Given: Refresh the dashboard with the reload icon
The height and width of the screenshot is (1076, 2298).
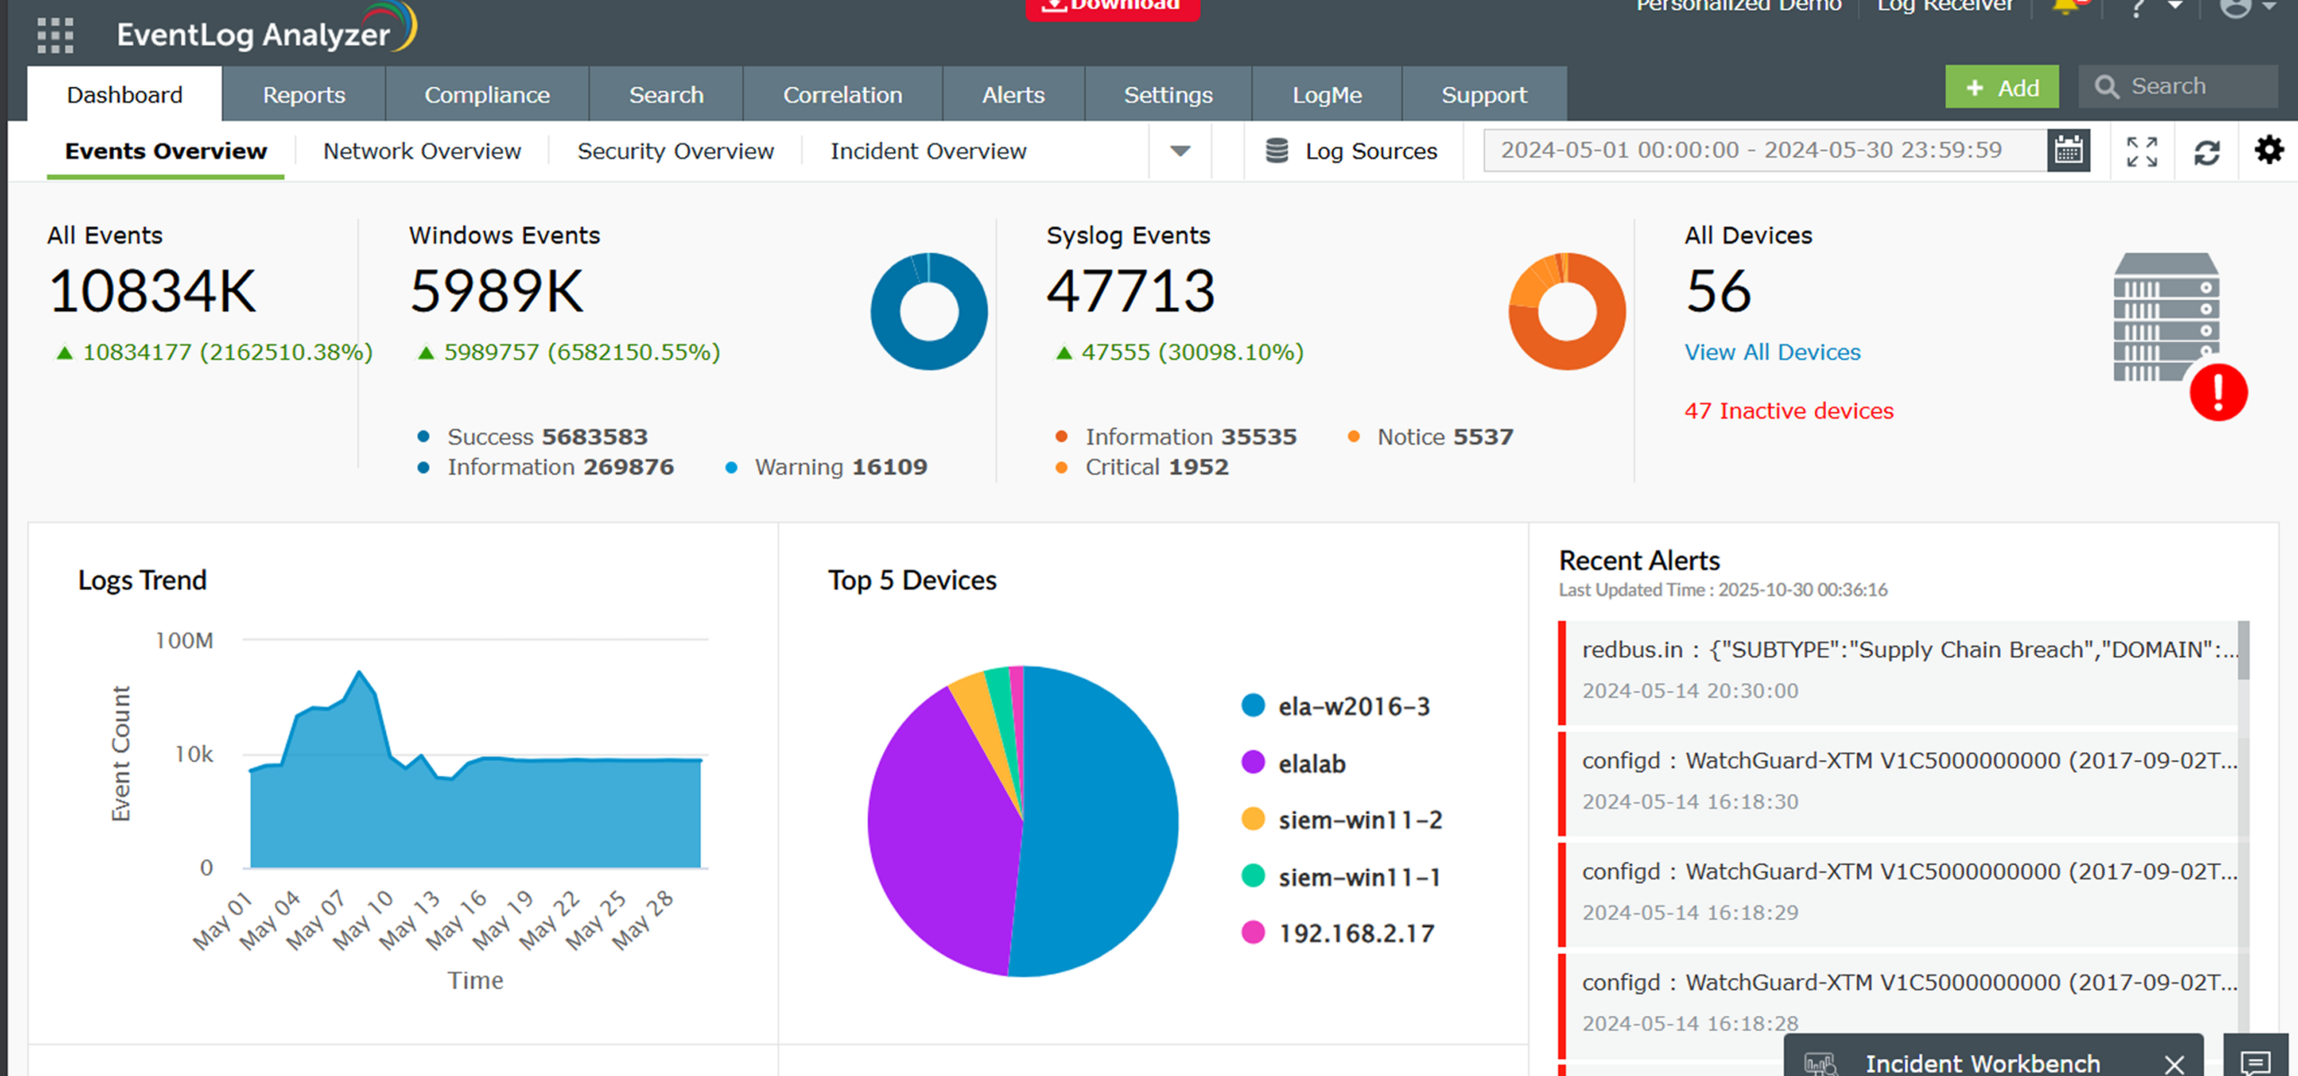Looking at the screenshot, I should [x=2206, y=153].
